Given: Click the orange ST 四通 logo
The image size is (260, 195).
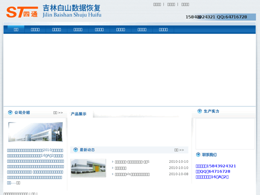Looking at the screenshot, I should 22,12.
